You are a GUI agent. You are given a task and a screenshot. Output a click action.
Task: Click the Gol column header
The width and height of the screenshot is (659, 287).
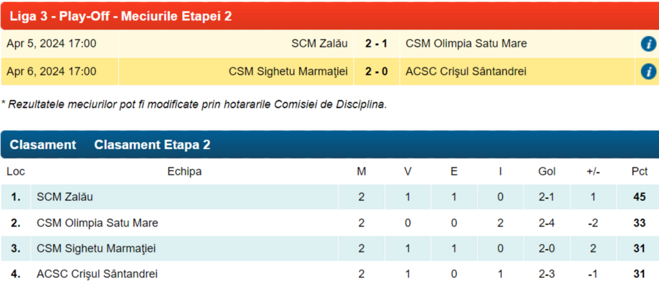click(546, 171)
